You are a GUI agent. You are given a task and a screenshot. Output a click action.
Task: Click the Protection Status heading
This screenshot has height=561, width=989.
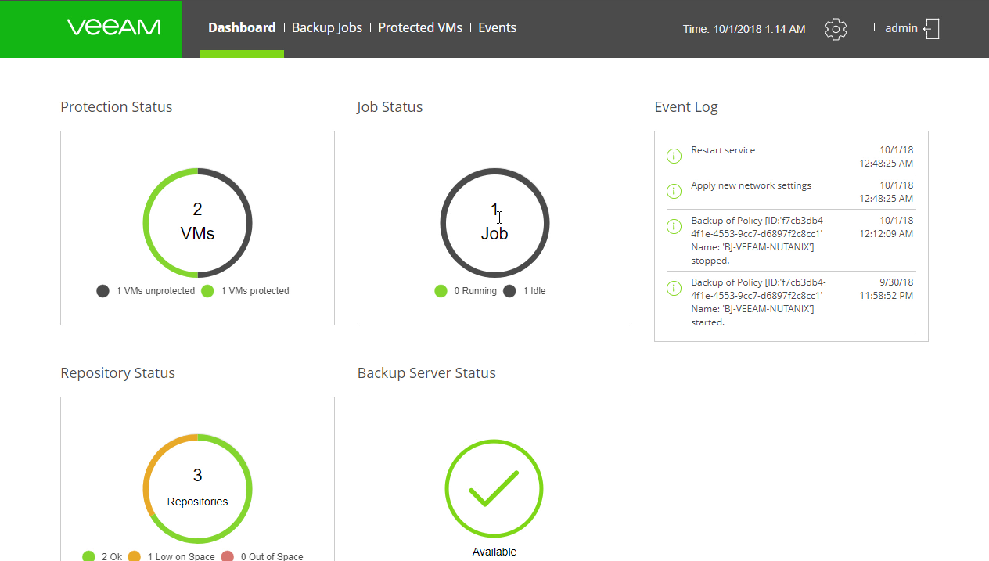tap(116, 107)
